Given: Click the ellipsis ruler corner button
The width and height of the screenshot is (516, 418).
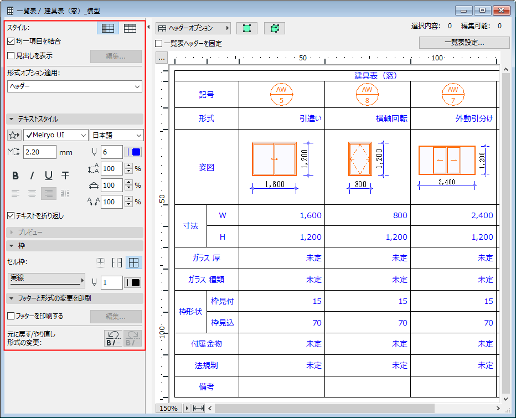Looking at the screenshot, I should click(162, 58).
